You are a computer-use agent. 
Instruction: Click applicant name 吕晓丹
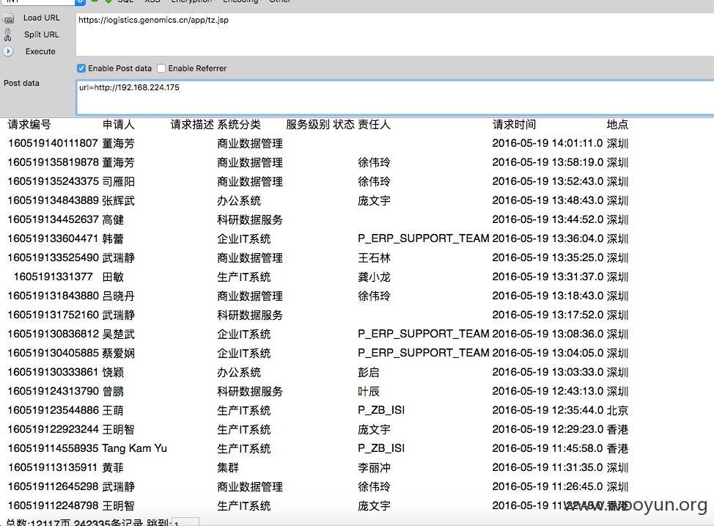(119, 296)
